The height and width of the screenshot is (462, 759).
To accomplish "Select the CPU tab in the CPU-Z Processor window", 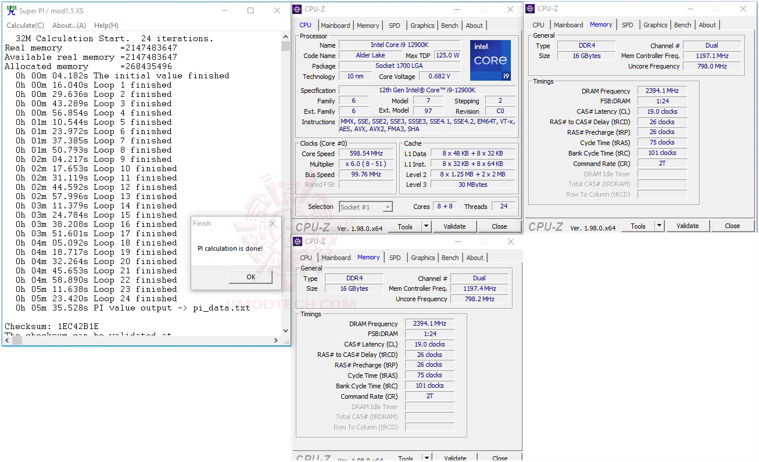I will point(305,25).
